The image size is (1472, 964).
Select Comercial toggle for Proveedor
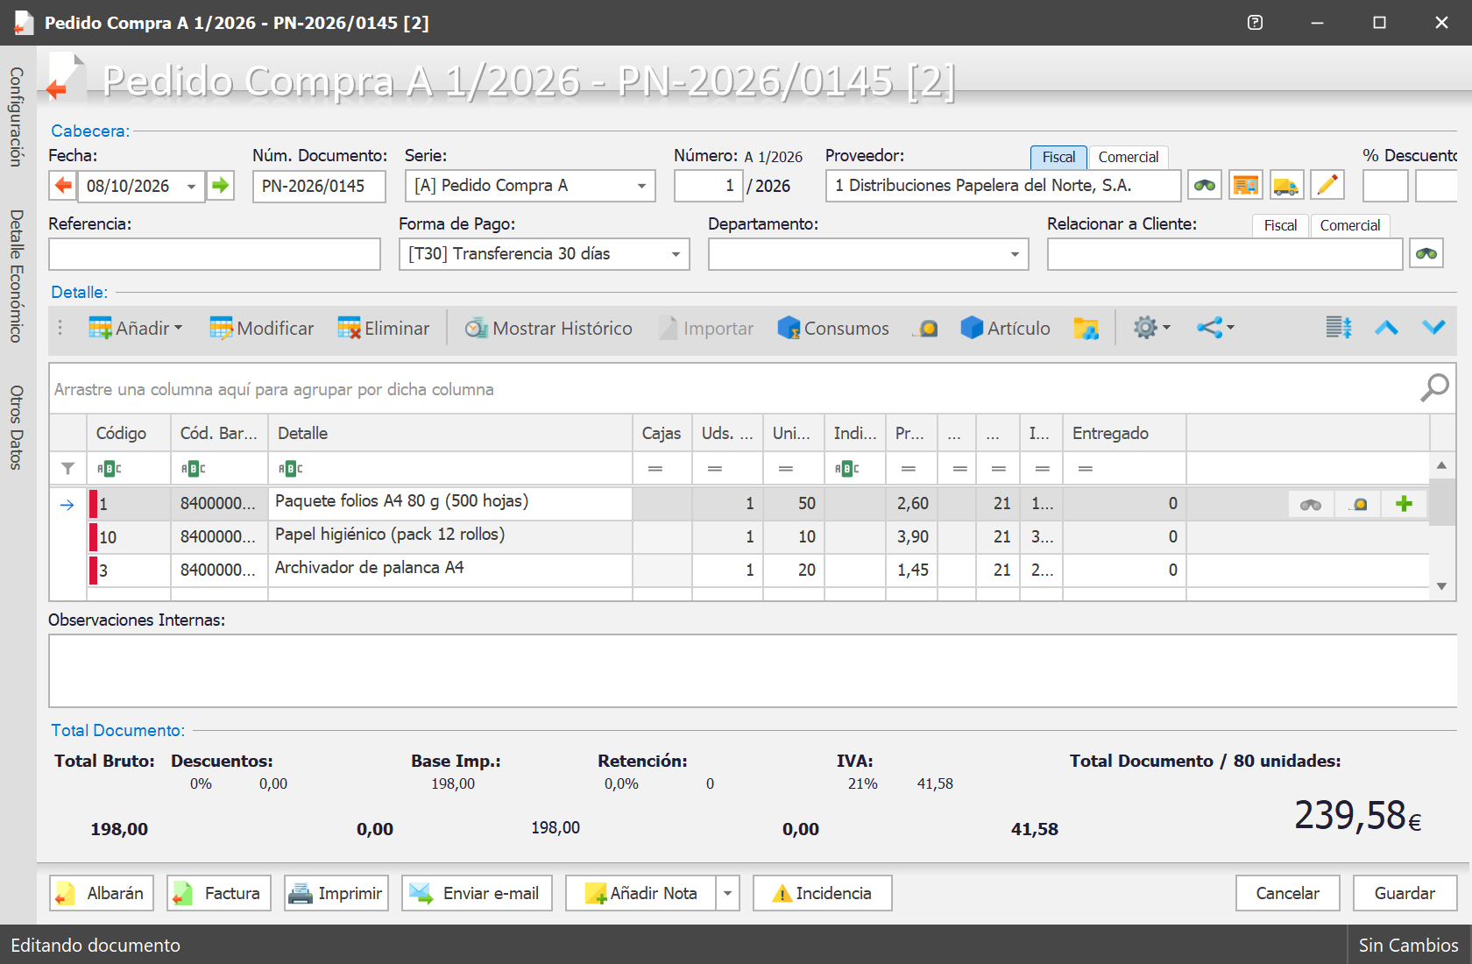click(1128, 157)
